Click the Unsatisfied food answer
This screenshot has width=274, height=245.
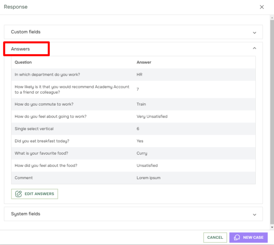[x=147, y=166]
